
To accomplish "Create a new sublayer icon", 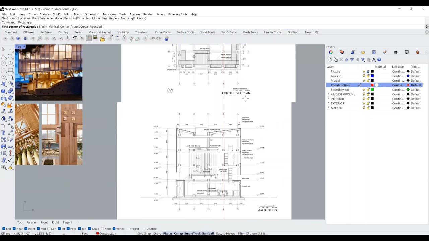I will click(335, 60).
